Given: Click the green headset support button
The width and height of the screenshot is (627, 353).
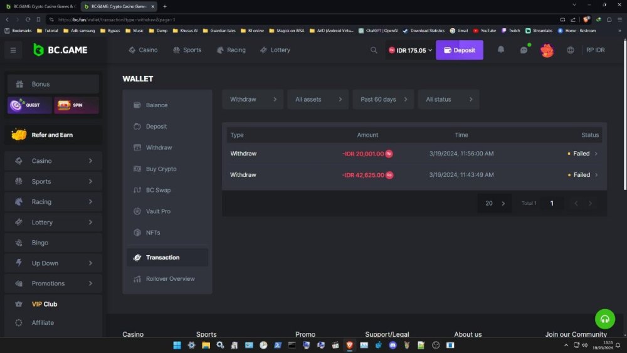Looking at the screenshot, I should pyautogui.click(x=604, y=319).
